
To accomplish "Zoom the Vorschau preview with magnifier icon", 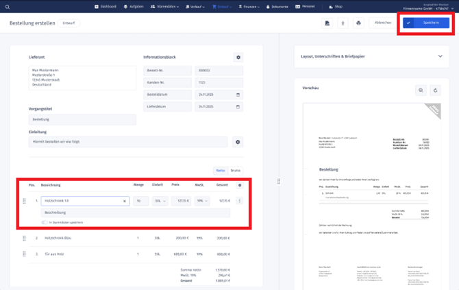I will click(421, 90).
